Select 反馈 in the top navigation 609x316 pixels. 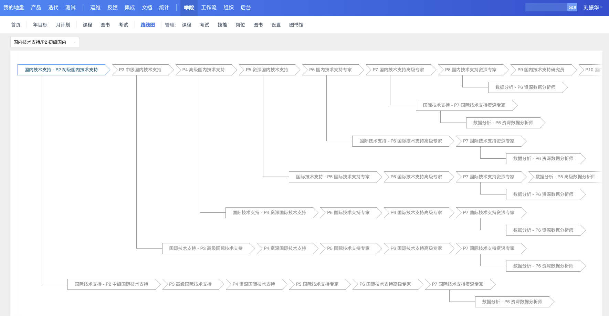coord(113,8)
